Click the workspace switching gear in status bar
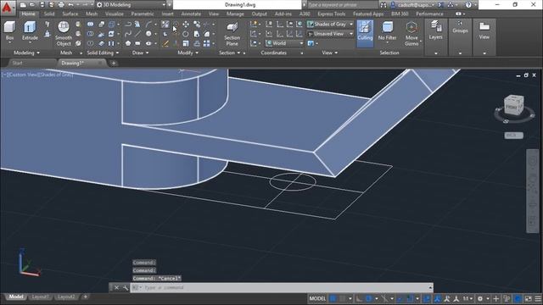Screen dimensions: 543x305 (x=480, y=298)
